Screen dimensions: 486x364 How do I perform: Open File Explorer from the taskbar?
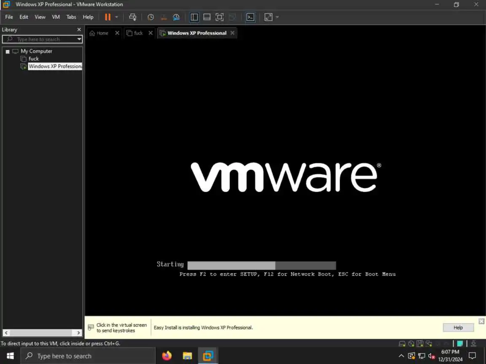pos(187,356)
